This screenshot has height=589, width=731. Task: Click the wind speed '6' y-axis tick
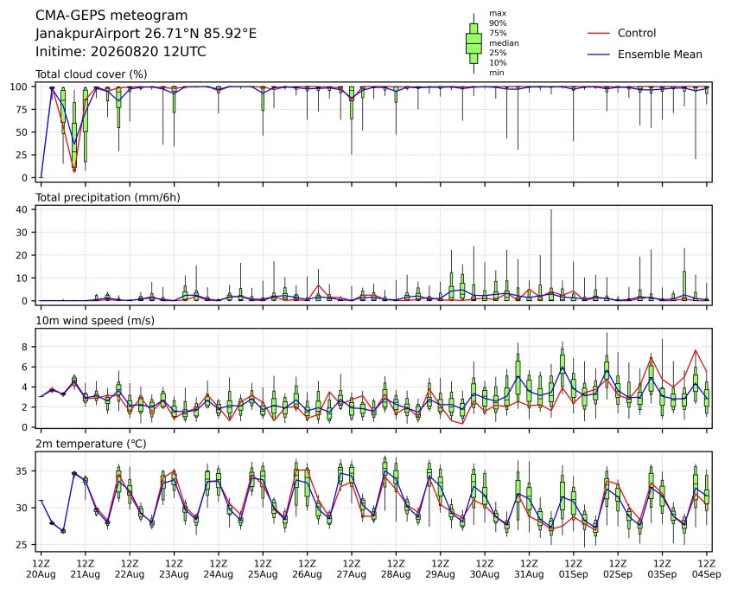[x=25, y=368]
